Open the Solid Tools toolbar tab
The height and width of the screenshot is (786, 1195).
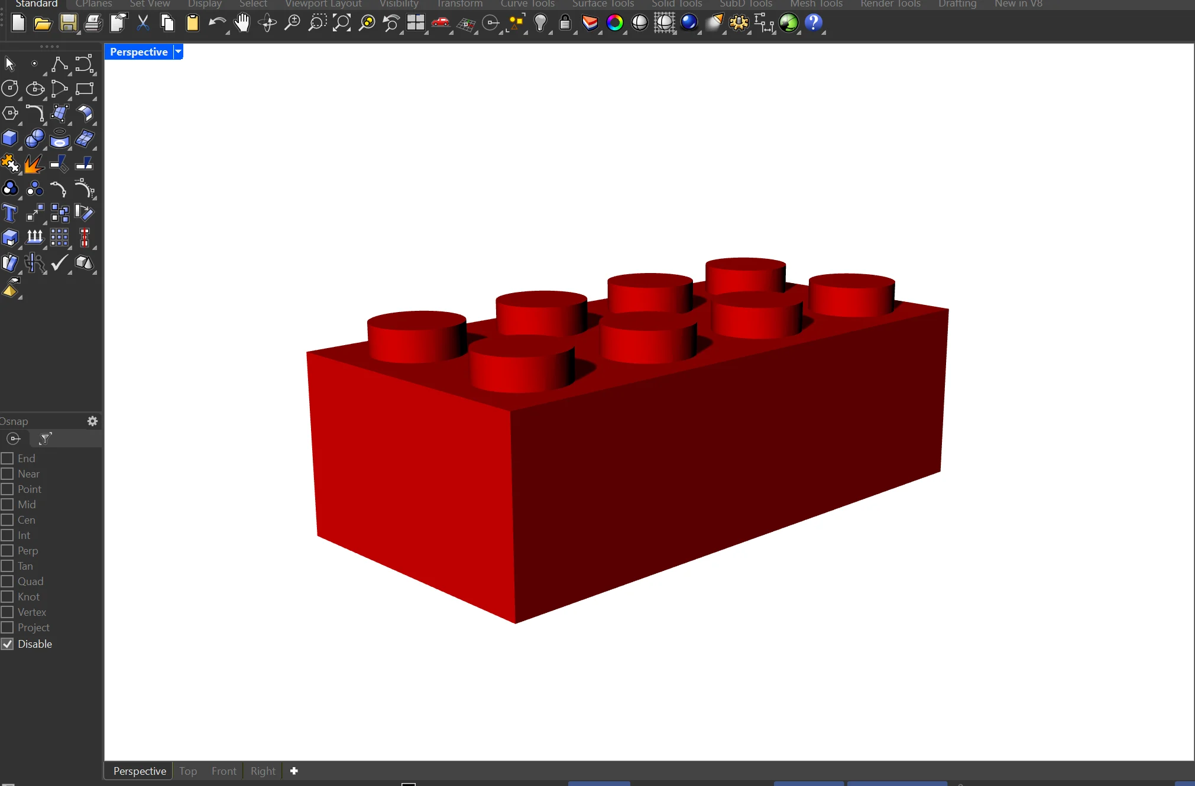point(676,4)
